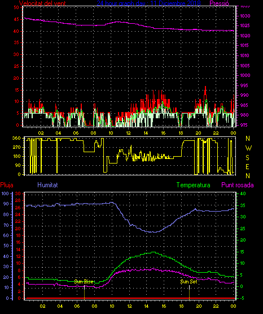
Task: Click '1030' on the pressure axis
Action: pyautogui.click(x=245, y=16)
